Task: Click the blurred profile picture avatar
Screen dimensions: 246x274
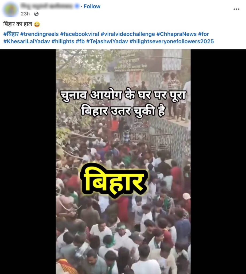Action: coord(10,9)
